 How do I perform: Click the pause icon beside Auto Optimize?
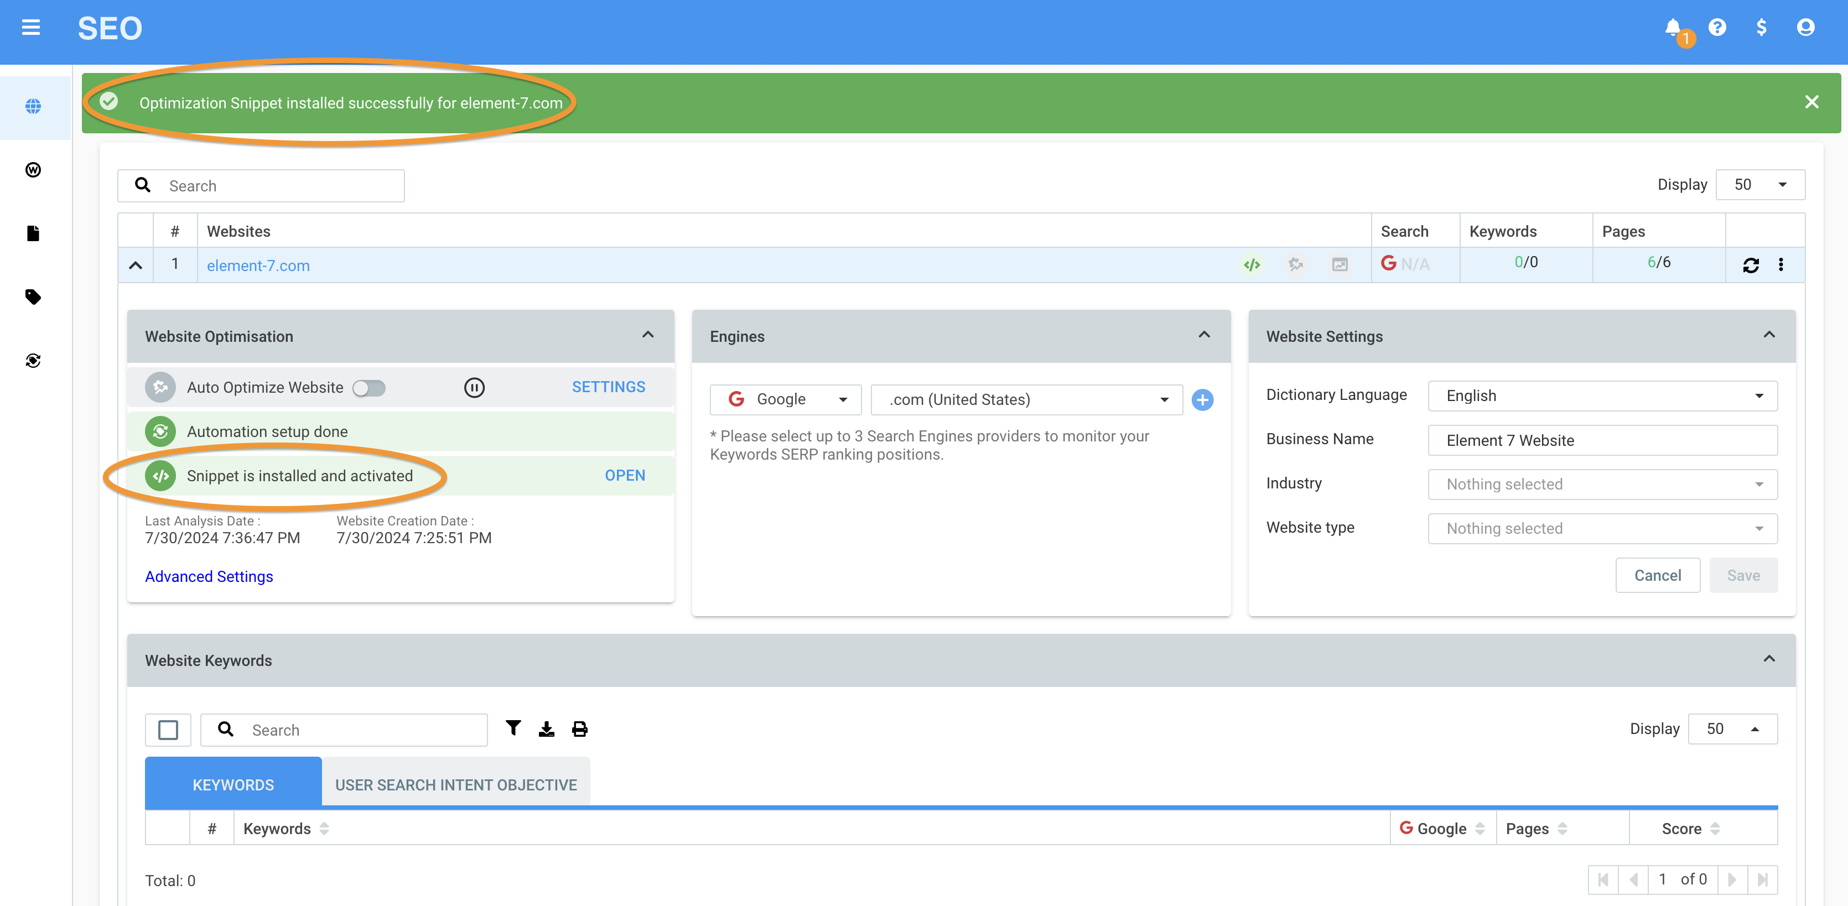pyautogui.click(x=474, y=387)
